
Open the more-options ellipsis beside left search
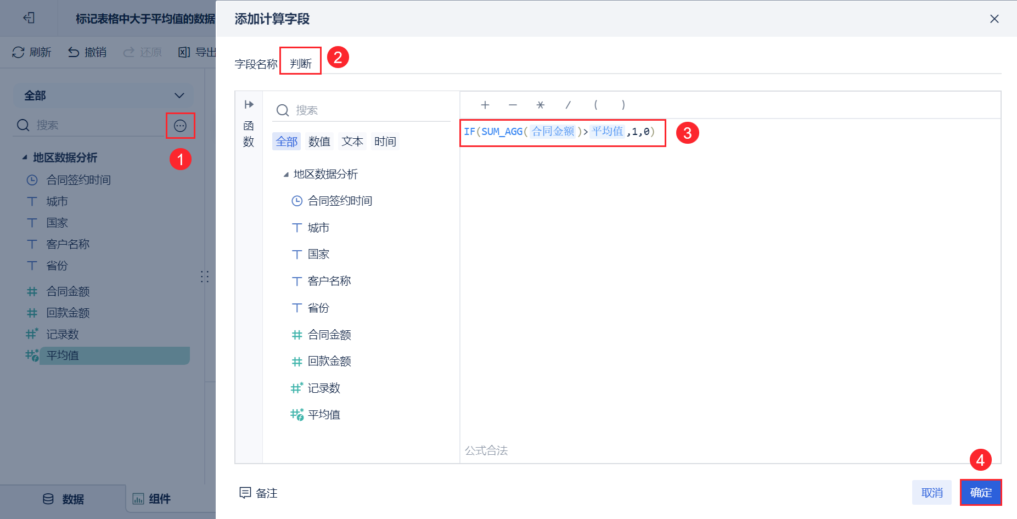180,126
